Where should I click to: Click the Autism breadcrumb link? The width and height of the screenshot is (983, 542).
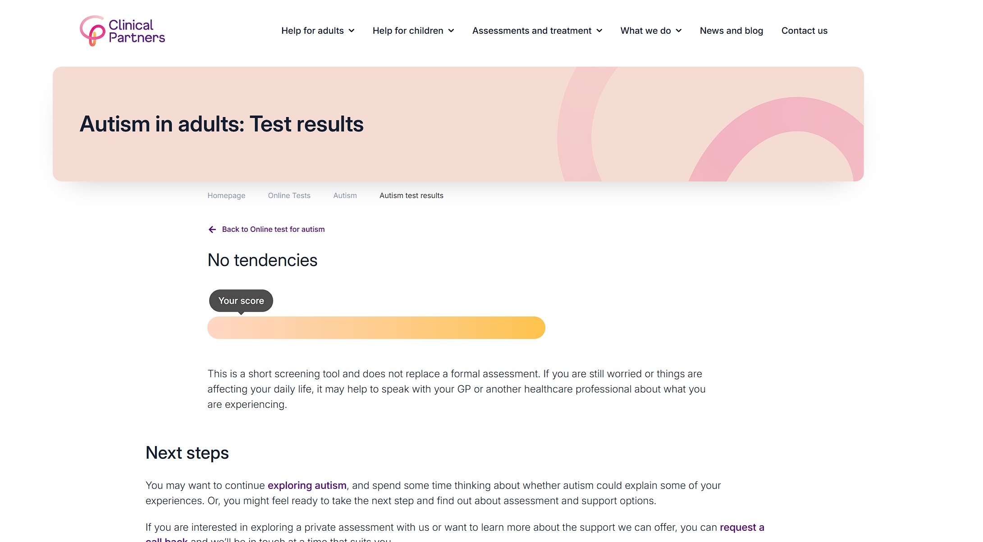[345, 195]
